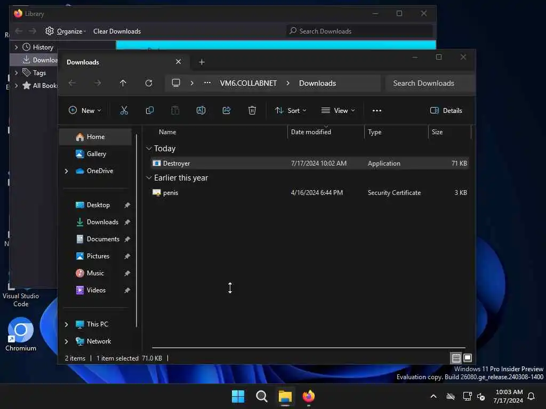
Task: Switch to large thumbnails view in status bar
Action: click(x=468, y=358)
